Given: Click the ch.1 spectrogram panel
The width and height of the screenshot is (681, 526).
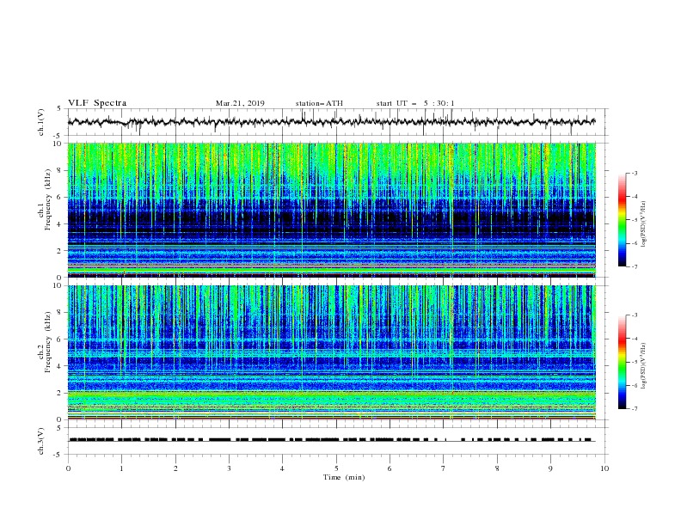Looking at the screenshot, I should (332, 210).
